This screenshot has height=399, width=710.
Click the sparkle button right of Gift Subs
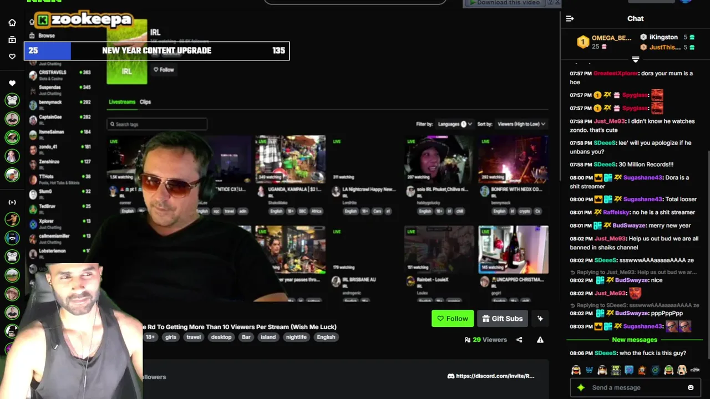coord(540,319)
